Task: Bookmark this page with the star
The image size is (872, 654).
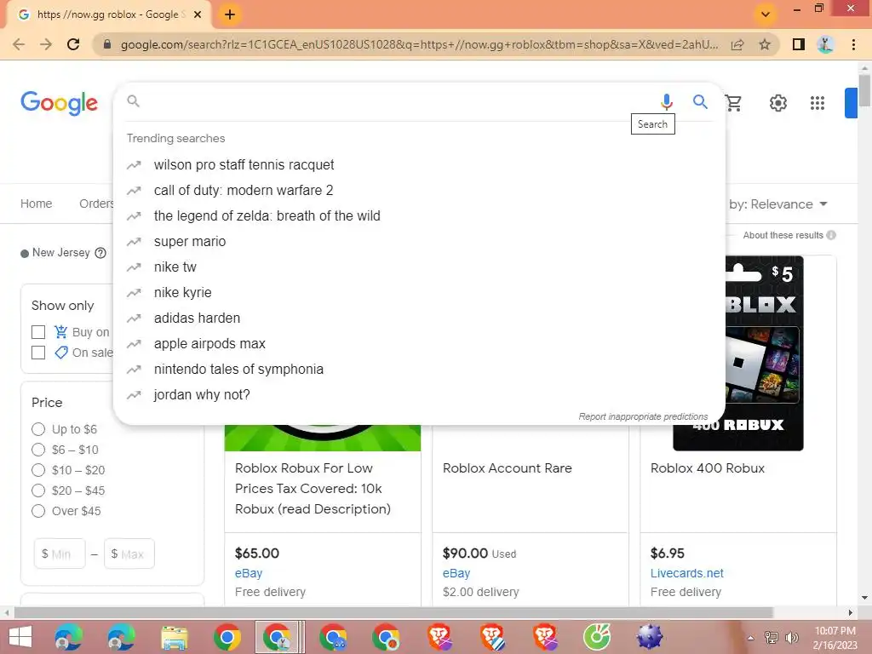Action: pyautogui.click(x=765, y=44)
